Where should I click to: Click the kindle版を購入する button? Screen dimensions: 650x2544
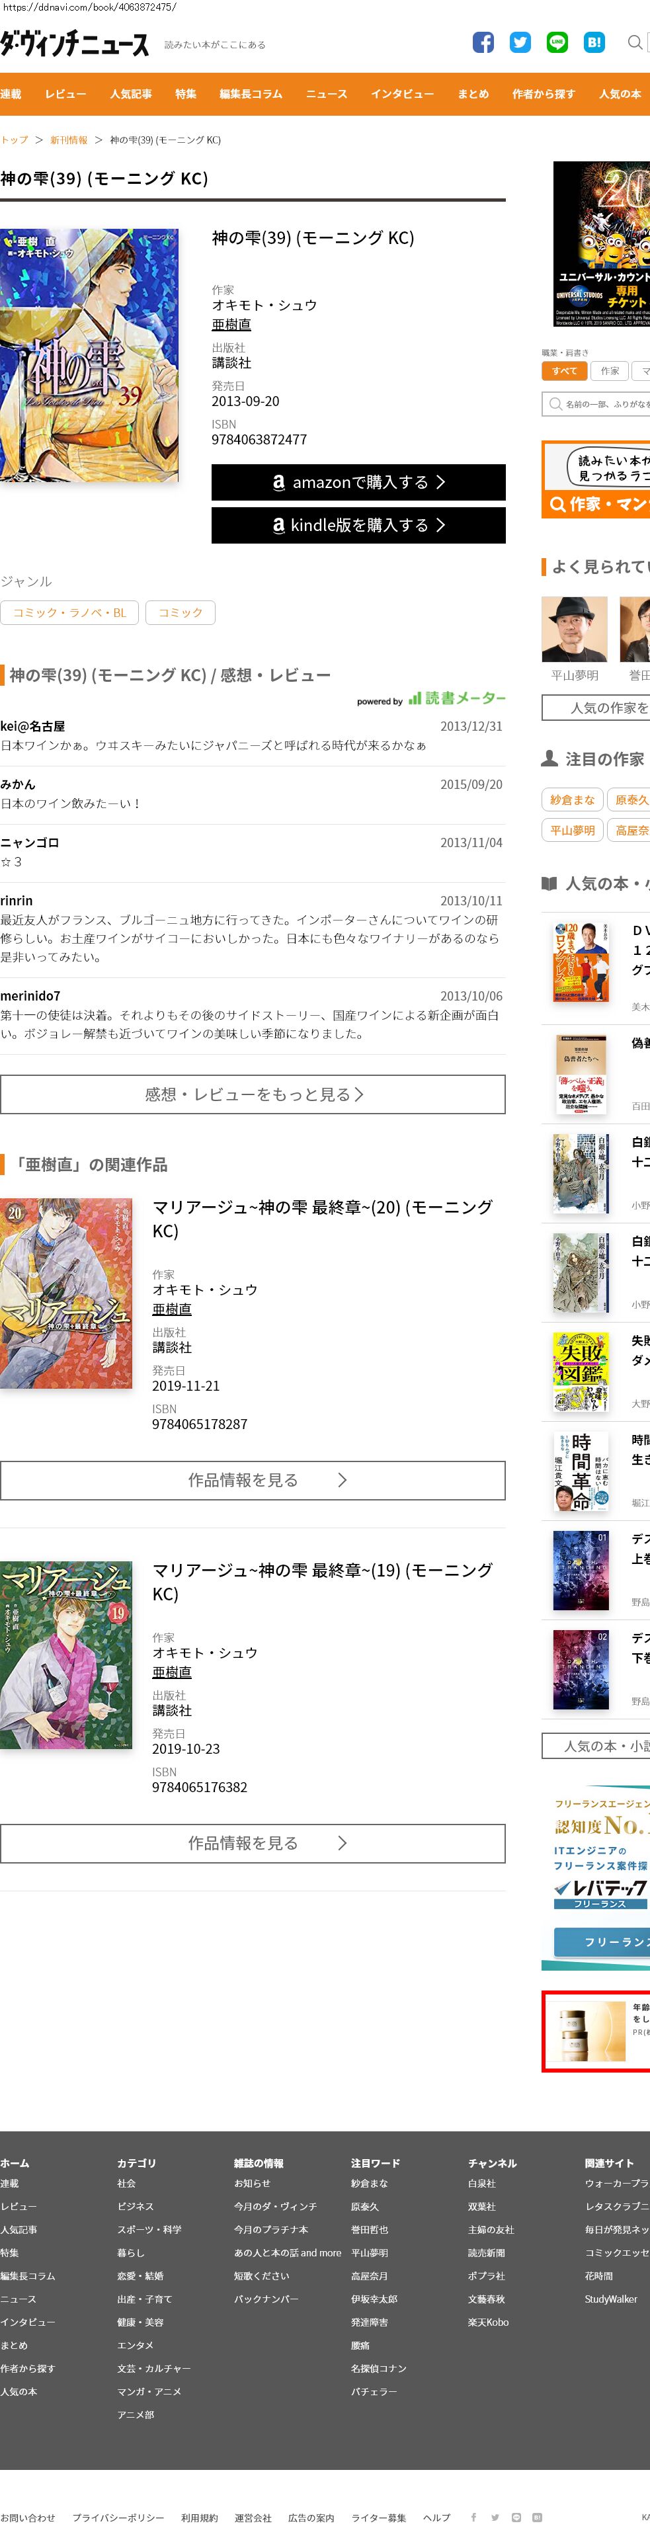[x=358, y=525]
